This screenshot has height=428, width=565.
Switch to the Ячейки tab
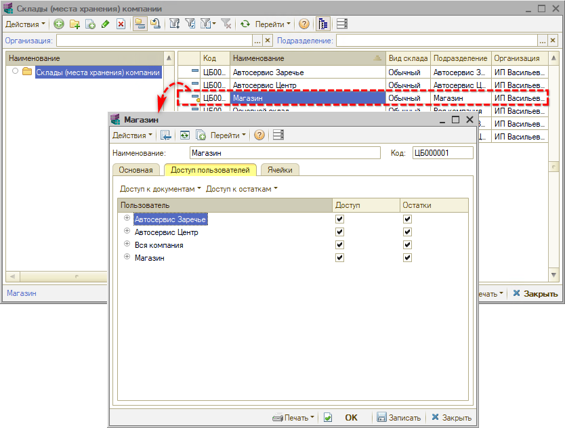point(280,170)
